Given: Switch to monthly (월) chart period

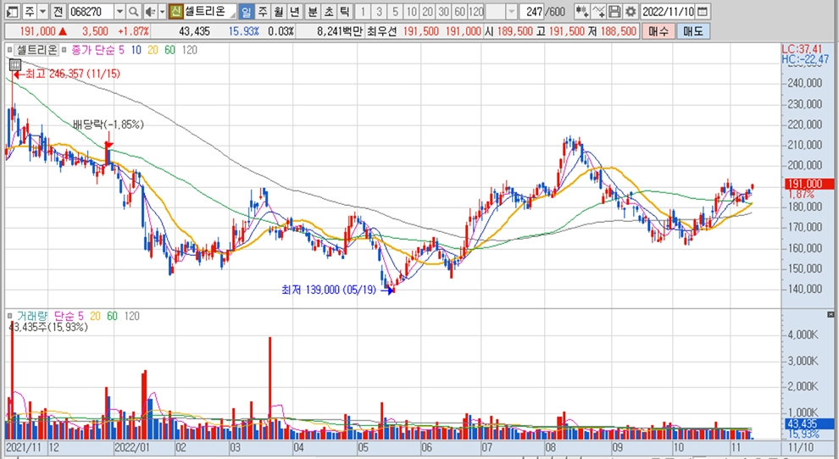Looking at the screenshot, I should coord(278,12).
